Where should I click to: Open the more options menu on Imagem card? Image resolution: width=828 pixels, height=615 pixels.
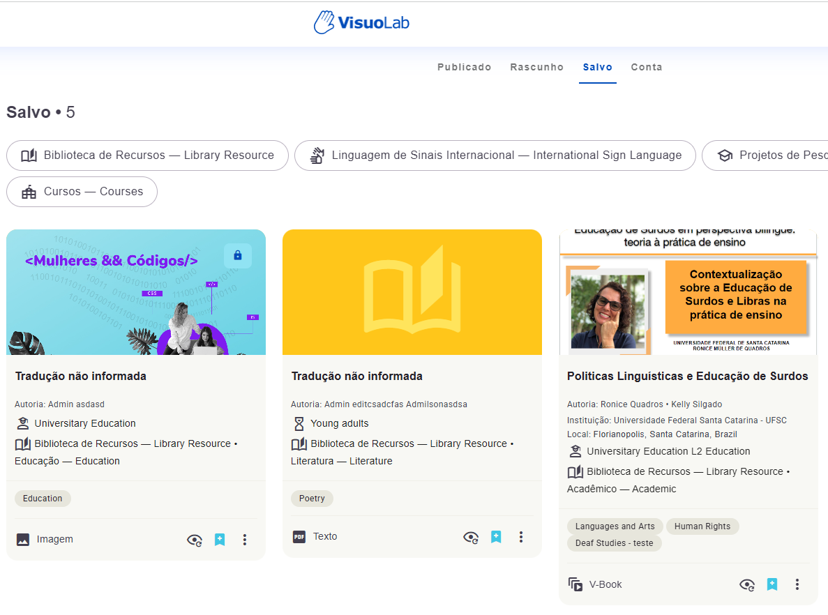(244, 540)
